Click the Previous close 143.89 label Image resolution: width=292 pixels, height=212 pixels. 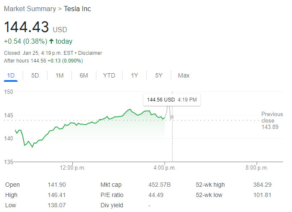tap(272, 120)
